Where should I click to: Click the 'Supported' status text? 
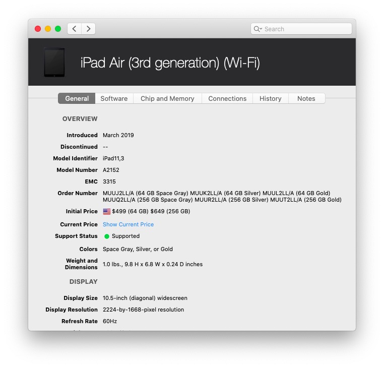point(125,236)
